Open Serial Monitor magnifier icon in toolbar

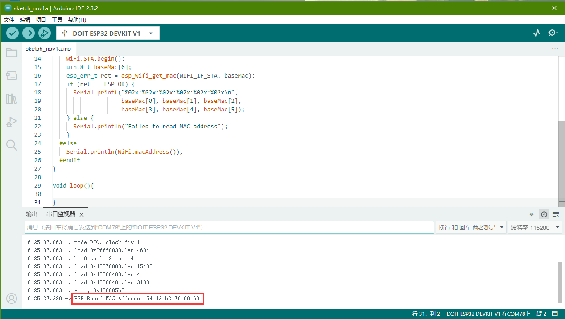553,33
